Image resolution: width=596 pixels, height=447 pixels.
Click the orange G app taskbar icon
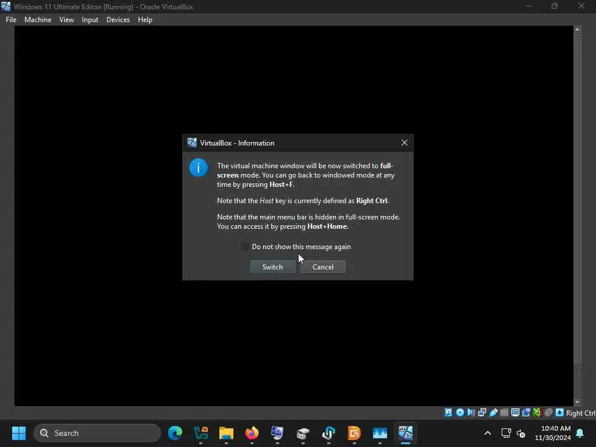click(x=354, y=433)
